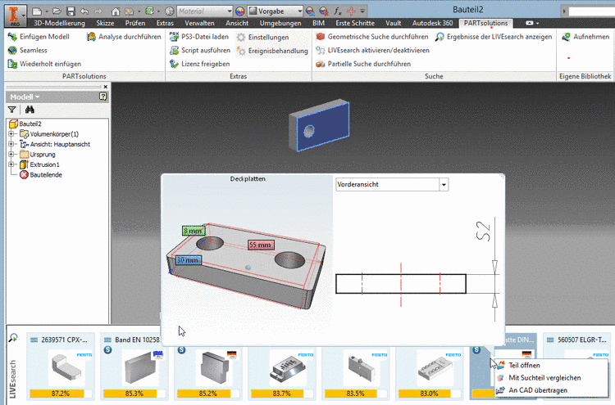
Task: Redo the last undone action
Action: tap(98, 11)
